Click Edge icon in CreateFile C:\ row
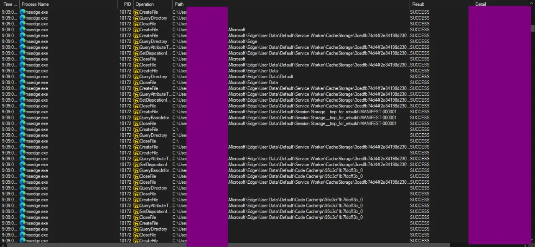The height and width of the screenshot is (247, 535). pyautogui.click(x=23, y=130)
